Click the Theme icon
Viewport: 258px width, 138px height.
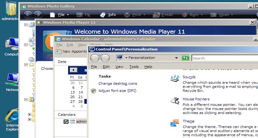[x=175, y=122]
